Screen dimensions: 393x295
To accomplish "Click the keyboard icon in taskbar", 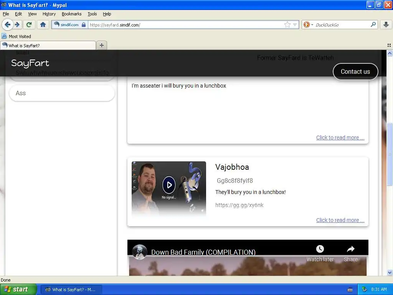I will [350, 290].
